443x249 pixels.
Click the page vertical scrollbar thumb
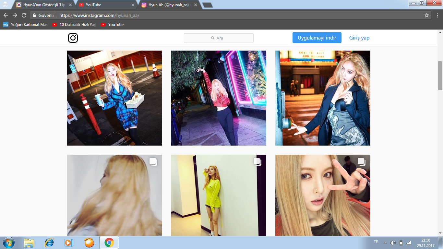[440, 75]
